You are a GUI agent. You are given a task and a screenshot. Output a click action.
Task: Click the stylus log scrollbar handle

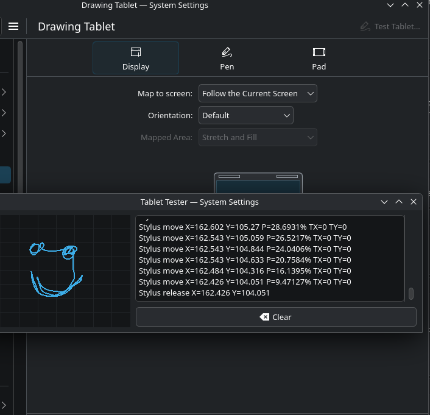411,294
